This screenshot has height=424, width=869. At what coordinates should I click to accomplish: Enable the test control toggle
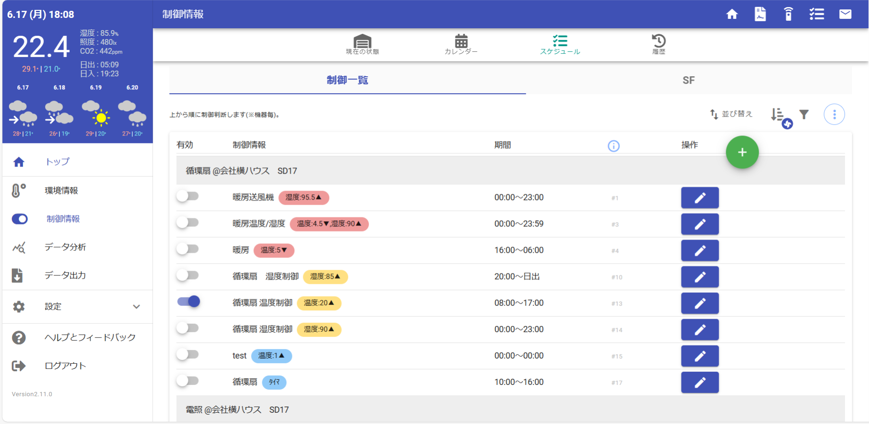pos(188,354)
